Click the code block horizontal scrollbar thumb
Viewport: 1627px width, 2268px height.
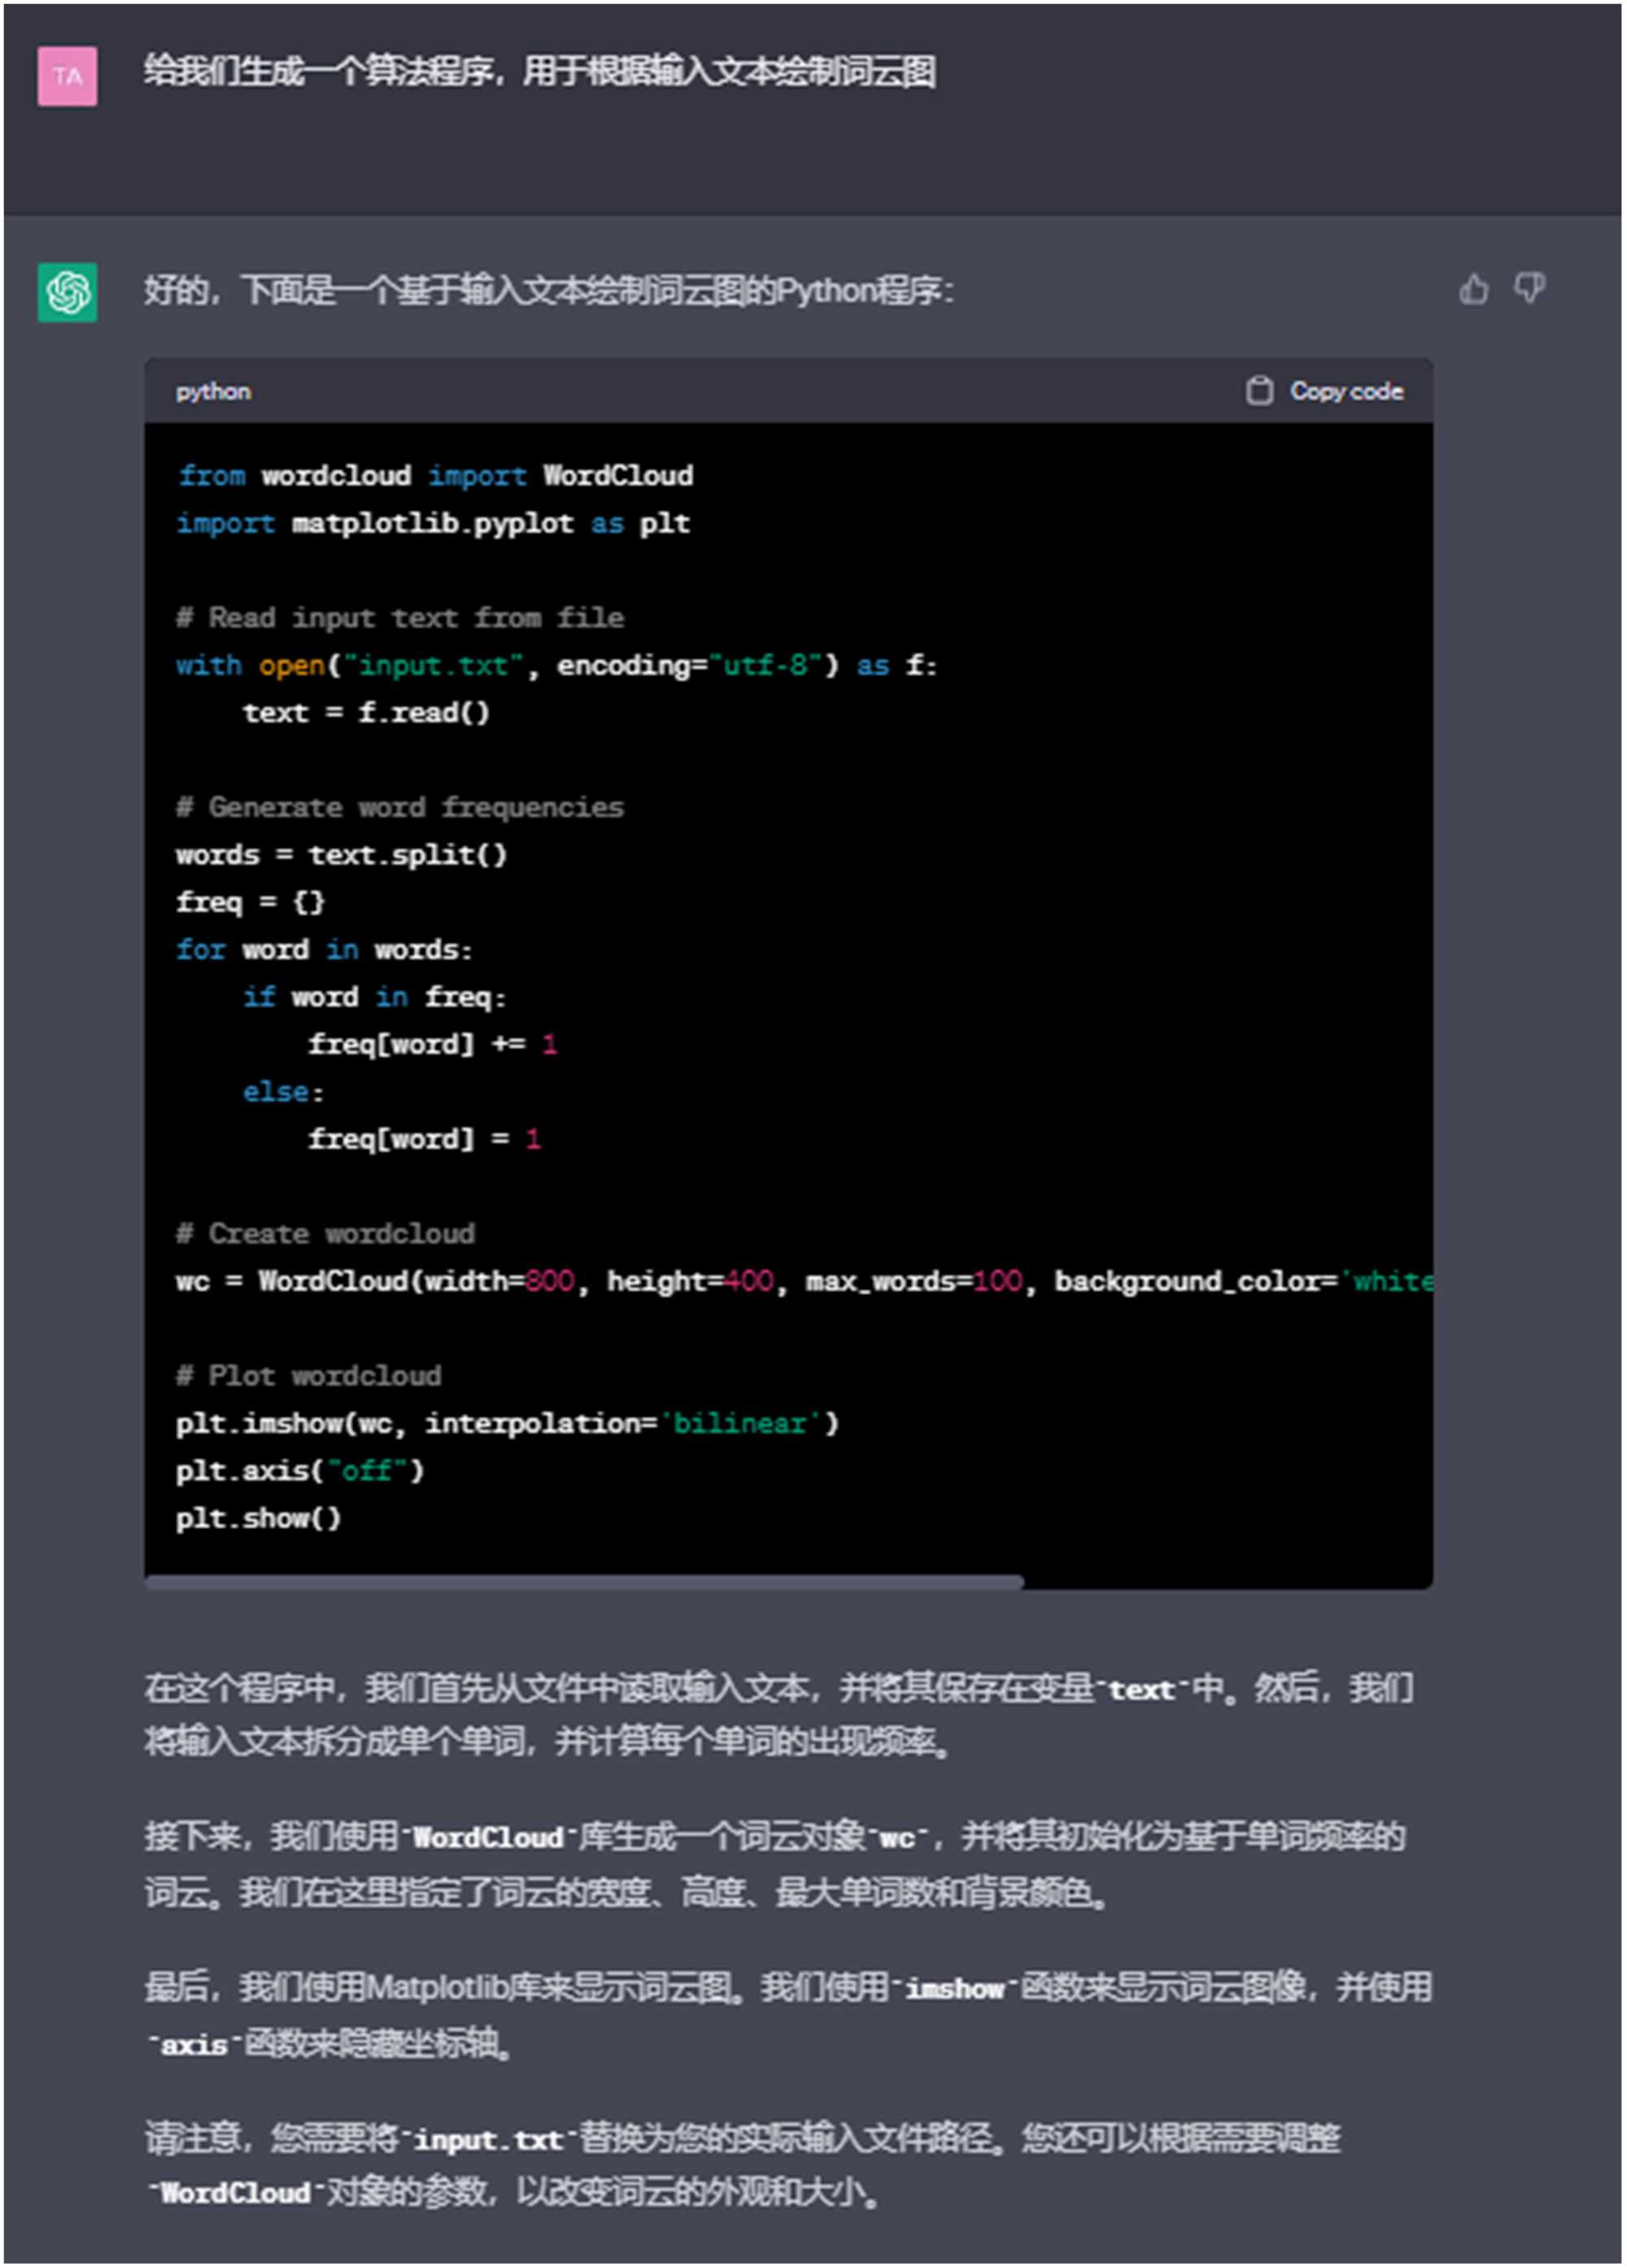click(x=584, y=1582)
